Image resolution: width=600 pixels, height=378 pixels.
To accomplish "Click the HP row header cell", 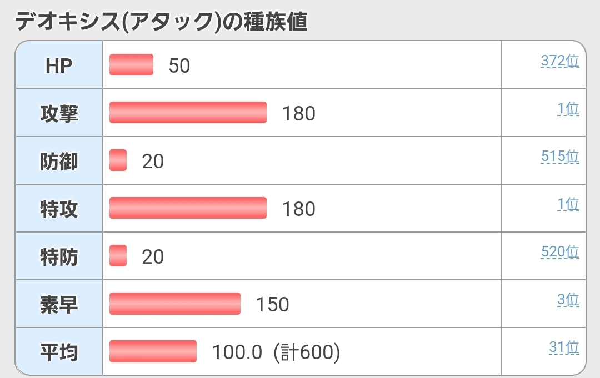I will pyautogui.click(x=59, y=65).
